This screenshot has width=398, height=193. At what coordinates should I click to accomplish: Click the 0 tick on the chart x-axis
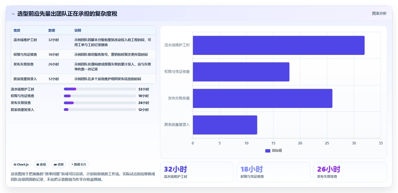(193, 143)
